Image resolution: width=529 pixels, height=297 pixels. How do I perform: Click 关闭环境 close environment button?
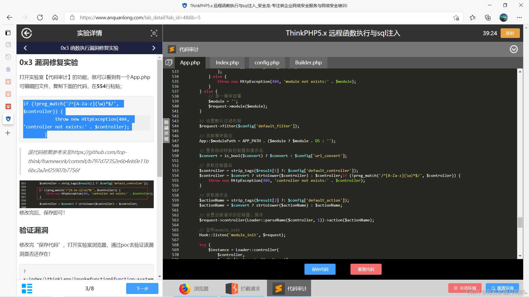click(x=465, y=288)
